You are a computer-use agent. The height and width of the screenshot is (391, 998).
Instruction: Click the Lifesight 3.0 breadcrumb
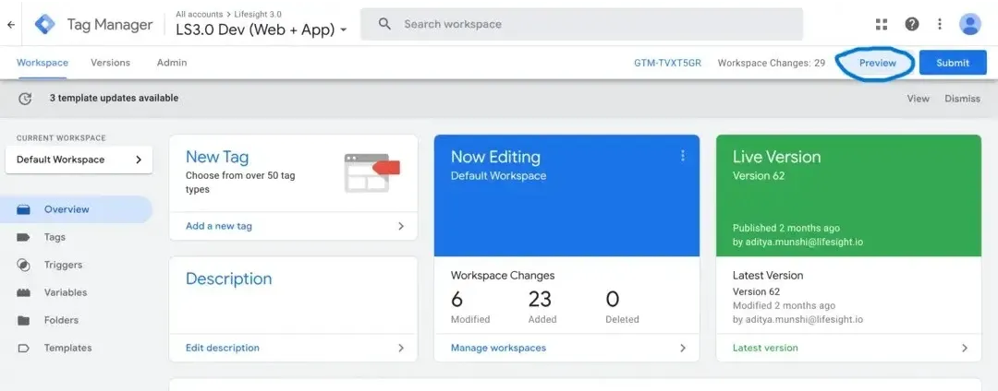256,14
